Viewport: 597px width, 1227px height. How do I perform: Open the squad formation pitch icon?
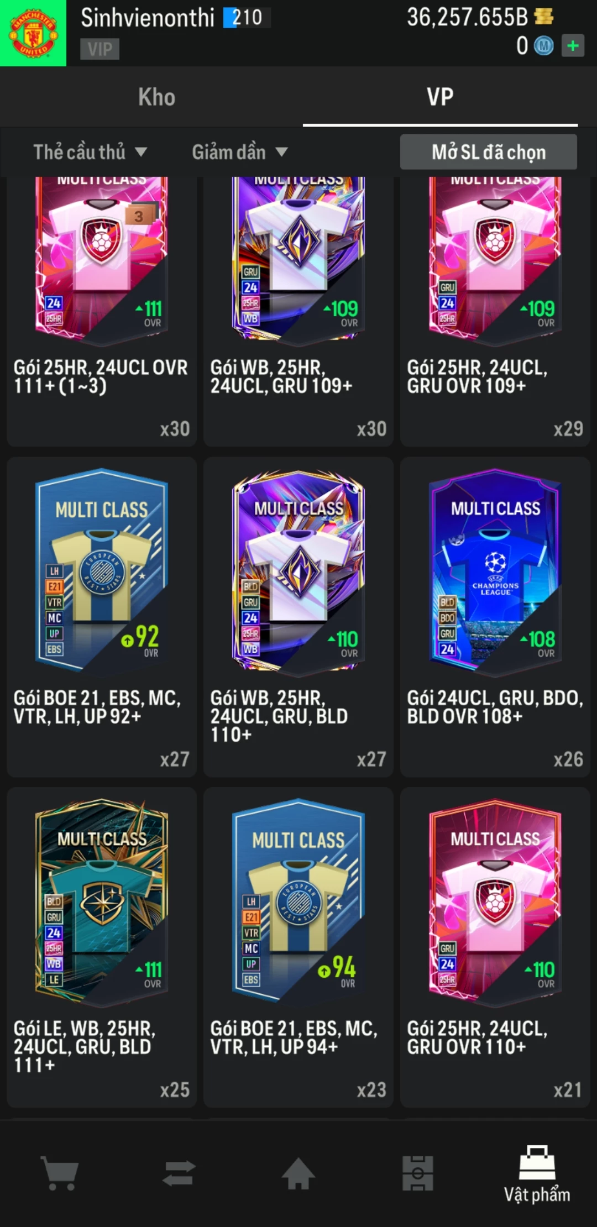point(418,1173)
